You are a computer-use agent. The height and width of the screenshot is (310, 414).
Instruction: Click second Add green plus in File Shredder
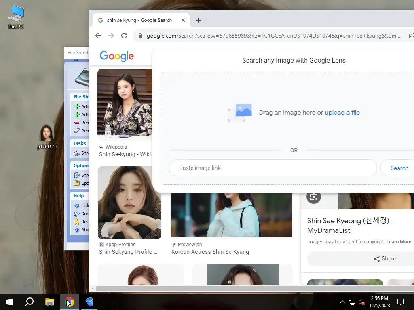[77, 115]
